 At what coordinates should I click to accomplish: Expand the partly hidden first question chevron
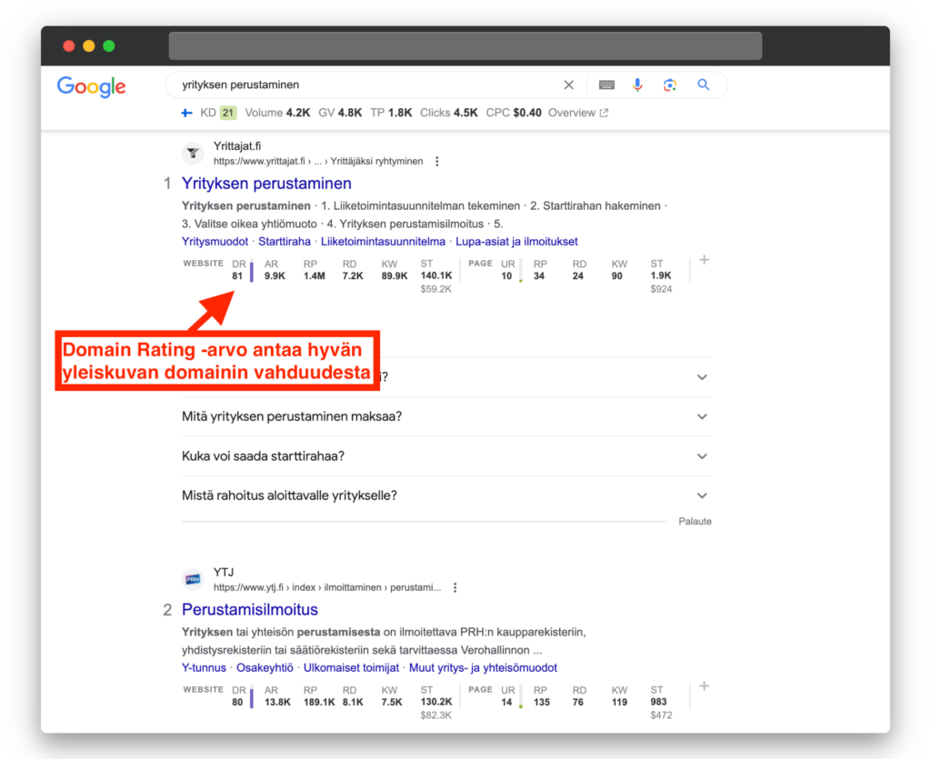click(702, 377)
